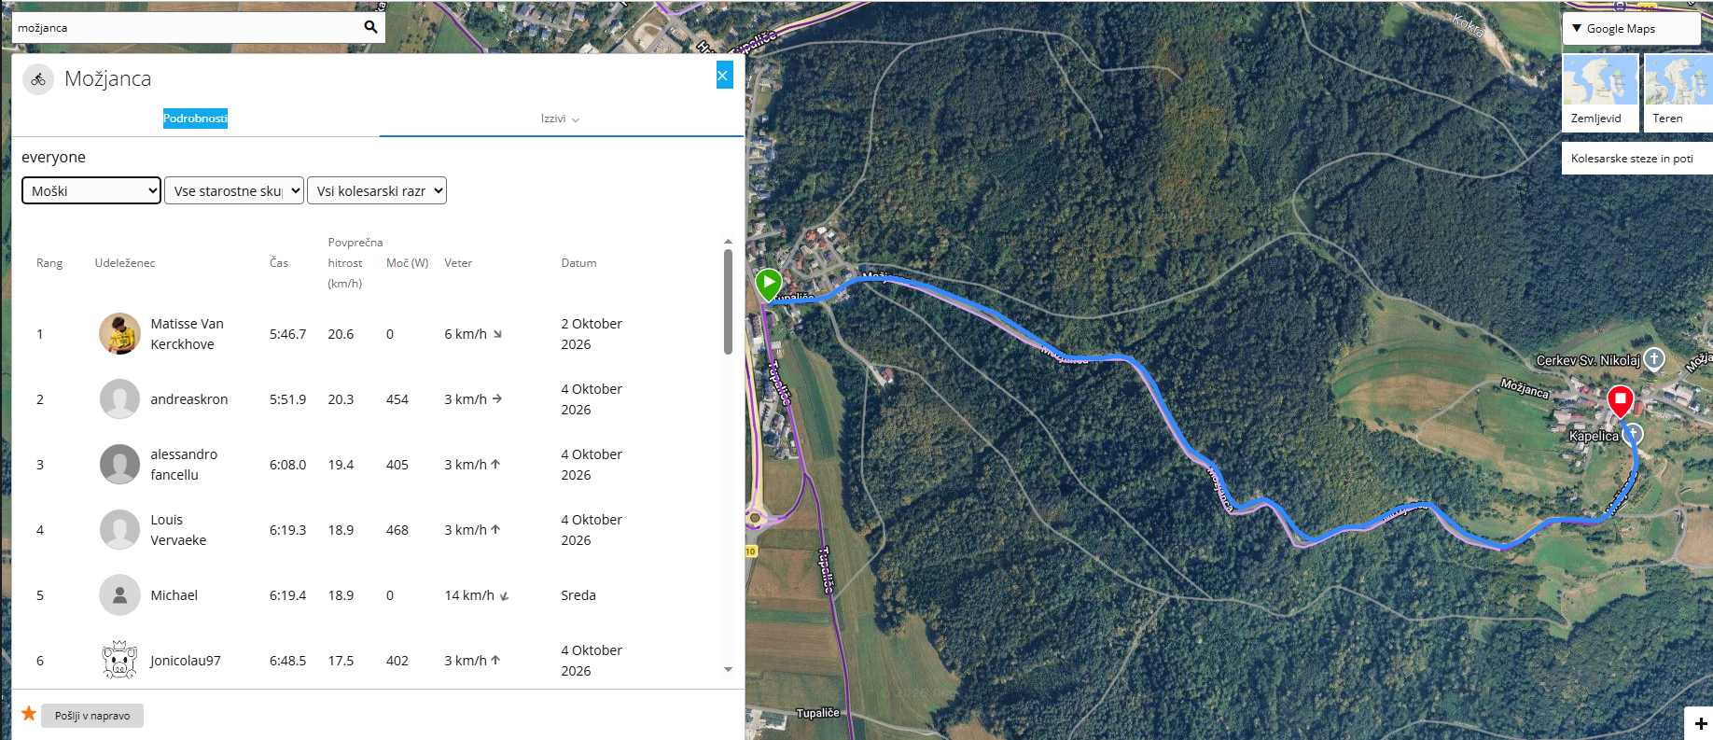The height and width of the screenshot is (740, 1713).
Task: Select the Teren terrain thumbnail
Action: (1678, 91)
